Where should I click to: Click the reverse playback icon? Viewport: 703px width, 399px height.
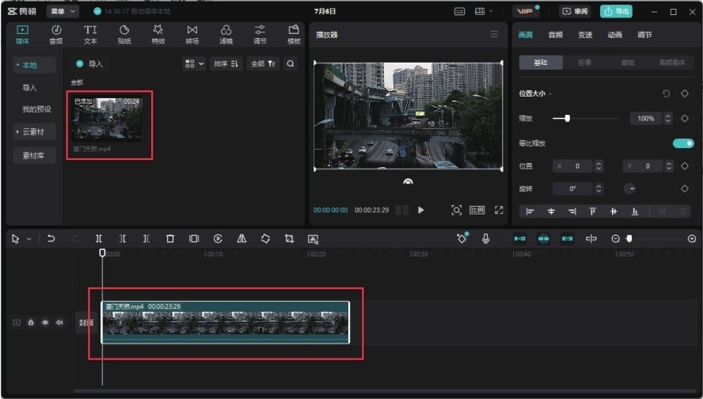pos(218,238)
